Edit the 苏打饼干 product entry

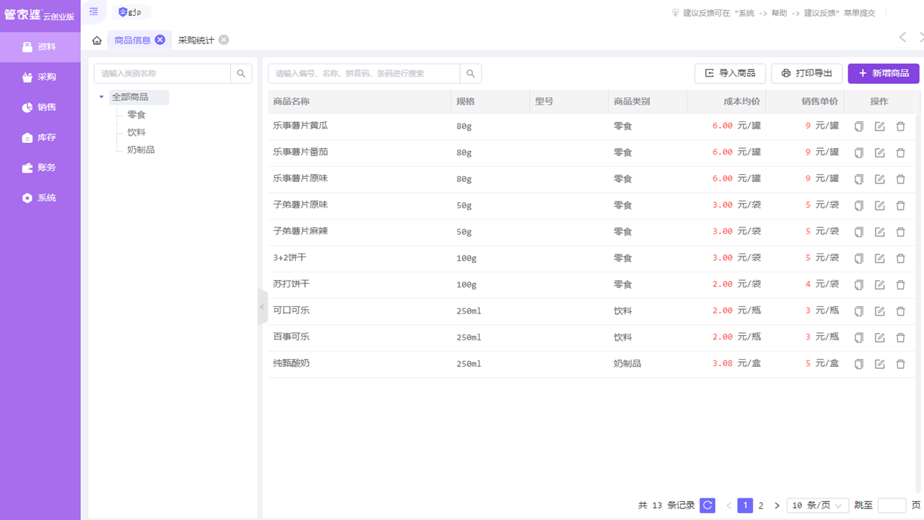[x=879, y=284]
